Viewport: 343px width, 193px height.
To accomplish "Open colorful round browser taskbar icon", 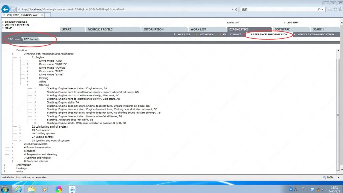I will pyautogui.click(x=58, y=189).
